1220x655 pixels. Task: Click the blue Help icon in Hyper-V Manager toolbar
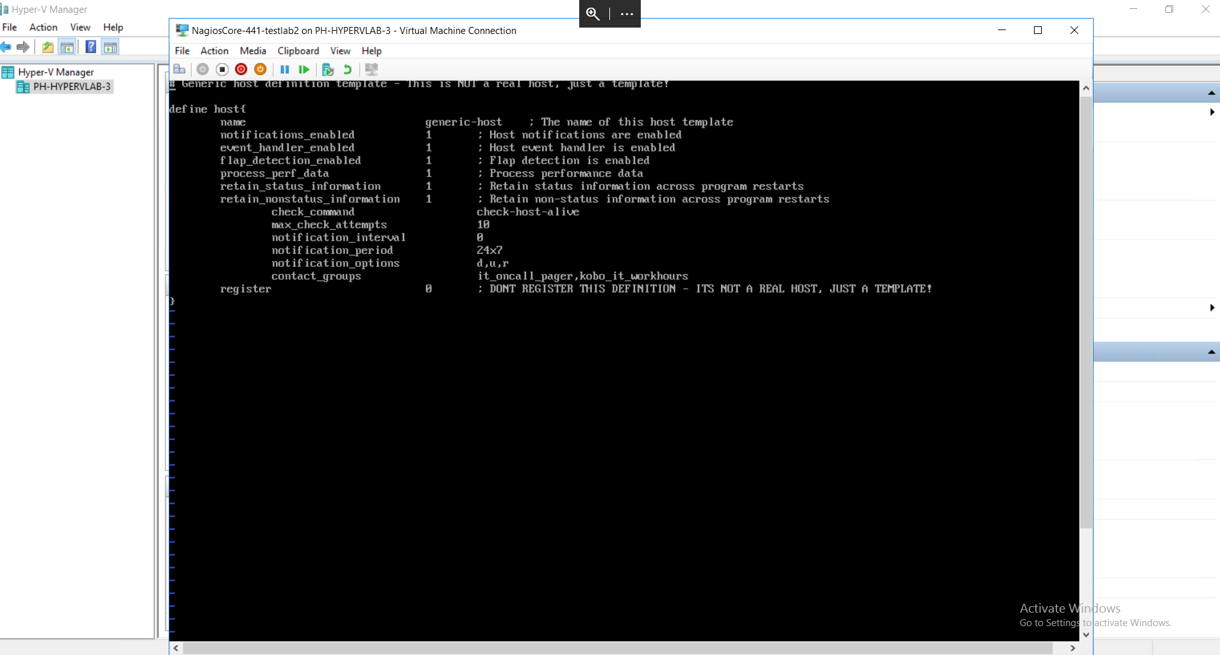90,47
